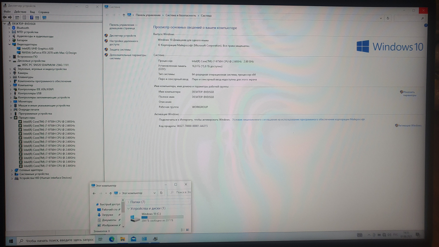The width and height of the screenshot is (439, 247).
Task: Open Настройка удаленного доступа link
Action: click(123, 43)
